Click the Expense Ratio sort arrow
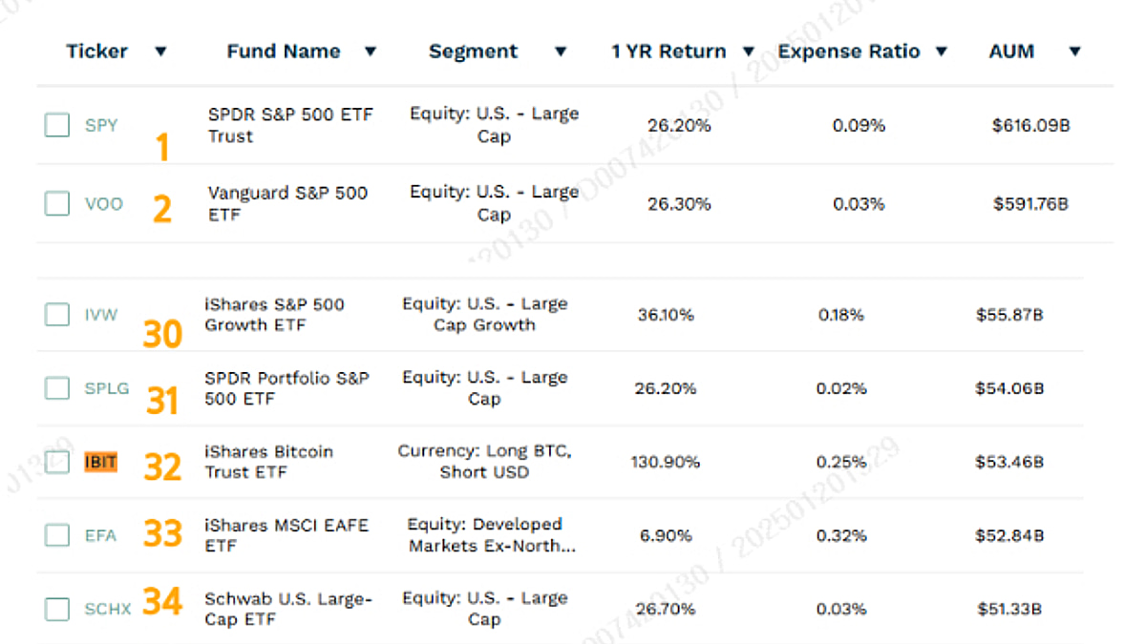Screen dimensions: 1146x644 pyautogui.click(x=942, y=52)
